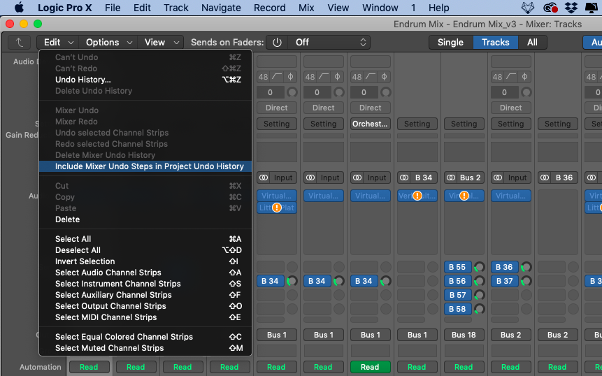
Task: Open the Bus 18 output slot
Action: click(464, 335)
